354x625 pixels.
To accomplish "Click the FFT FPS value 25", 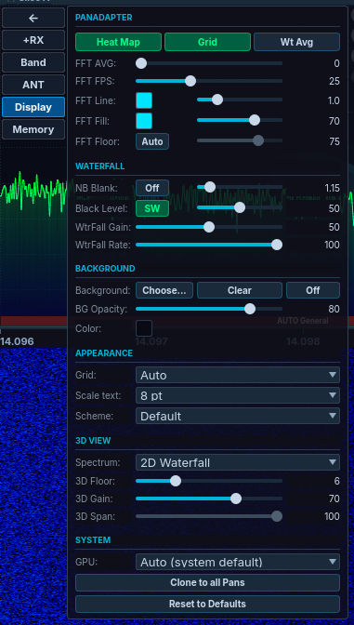I will click(334, 82).
